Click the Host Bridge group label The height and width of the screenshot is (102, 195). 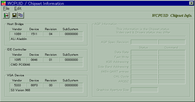coord(15,24)
